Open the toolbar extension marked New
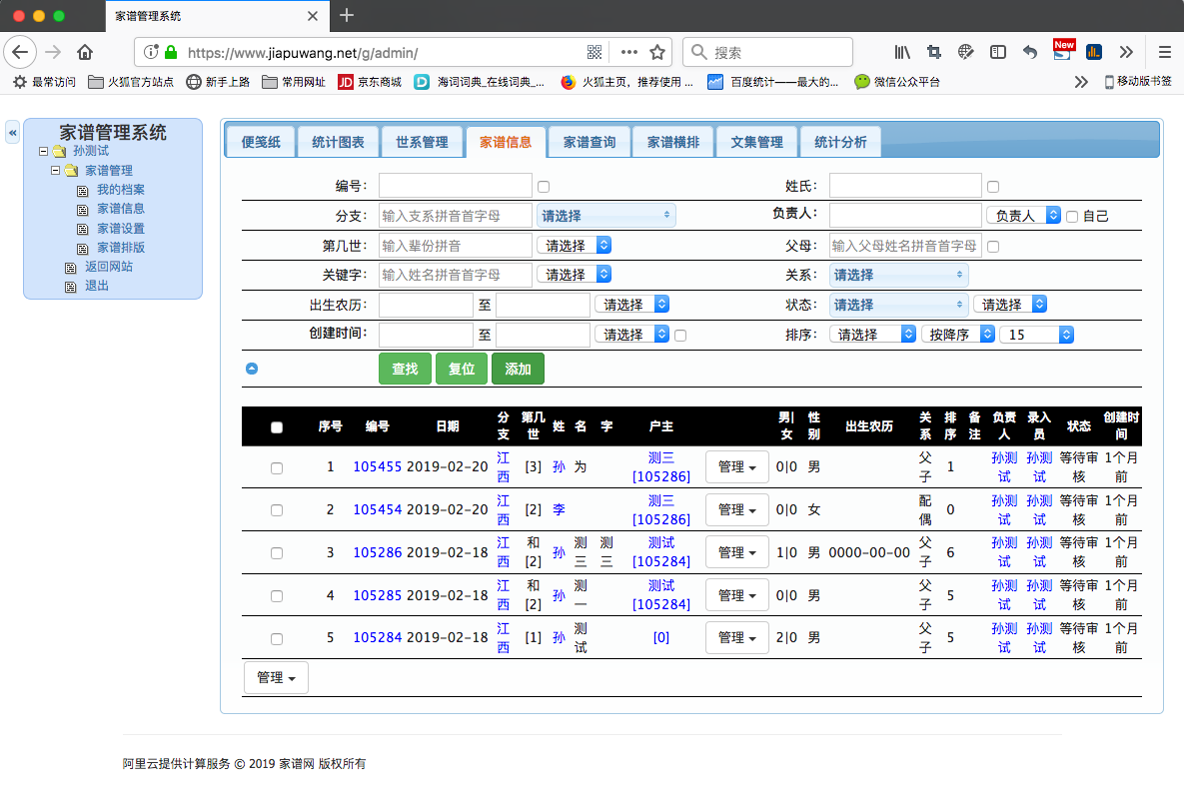The width and height of the screenshot is (1184, 797). point(1063,51)
